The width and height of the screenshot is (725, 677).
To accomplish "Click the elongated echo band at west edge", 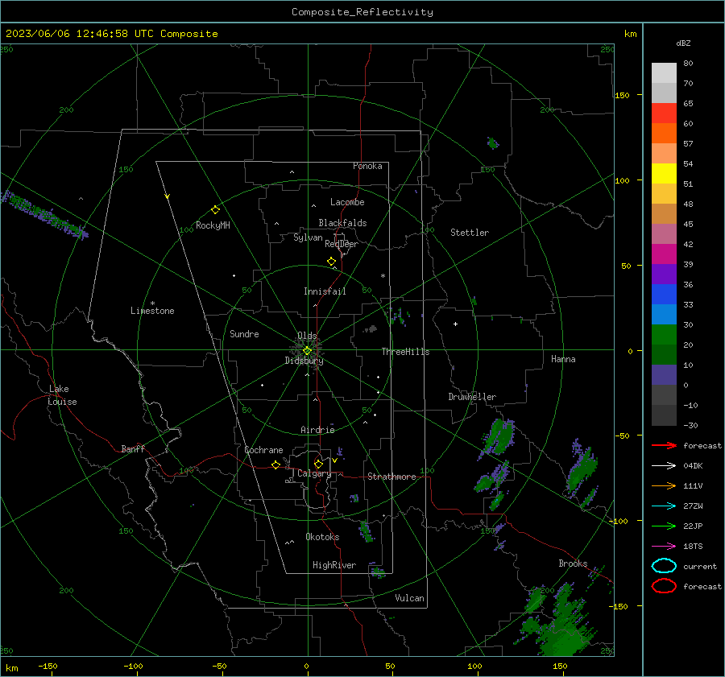I will (45, 215).
